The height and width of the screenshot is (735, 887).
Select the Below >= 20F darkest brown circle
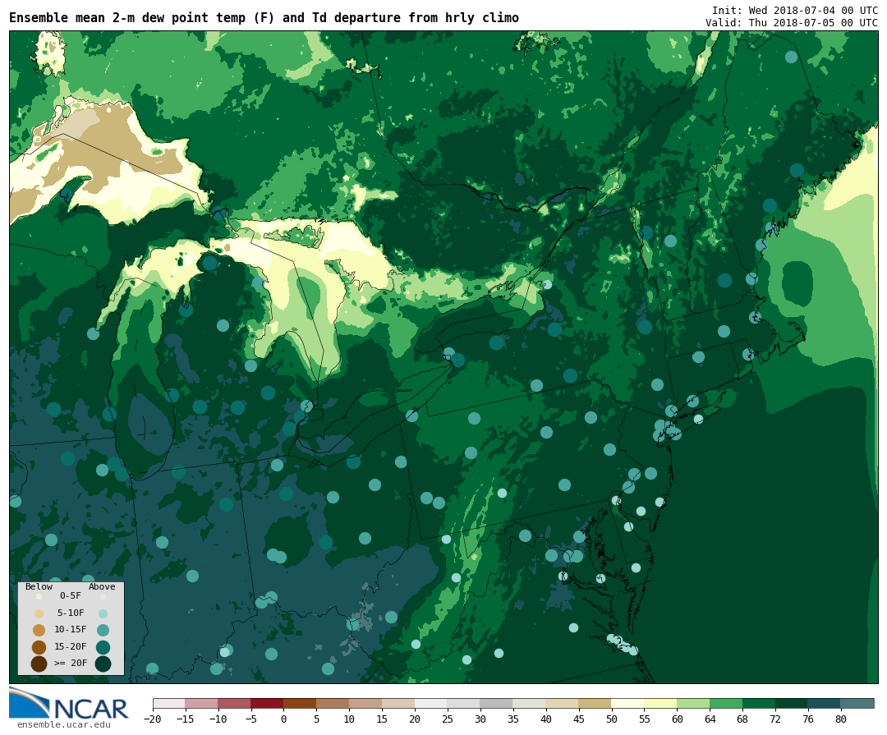[39, 664]
